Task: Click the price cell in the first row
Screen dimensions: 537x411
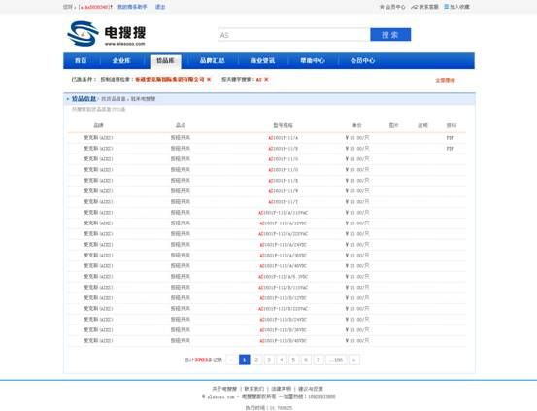Action: (x=357, y=138)
